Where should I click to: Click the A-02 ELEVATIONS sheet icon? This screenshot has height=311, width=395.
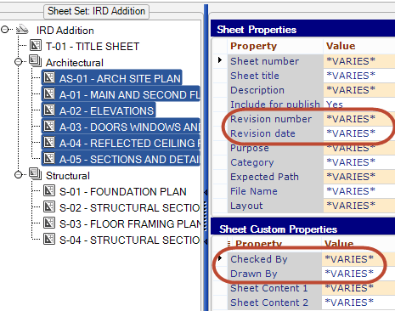click(x=49, y=110)
